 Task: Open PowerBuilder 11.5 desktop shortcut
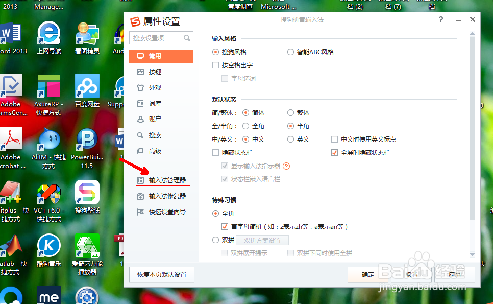87,149
